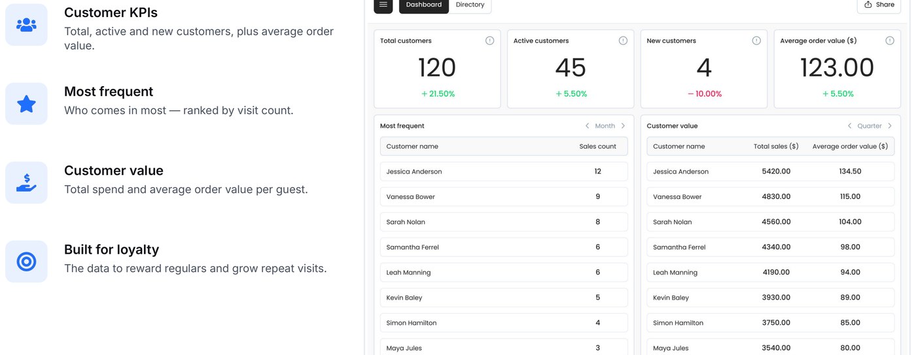Go to previous period before Month
This screenshot has height=355, width=916.
click(587, 126)
